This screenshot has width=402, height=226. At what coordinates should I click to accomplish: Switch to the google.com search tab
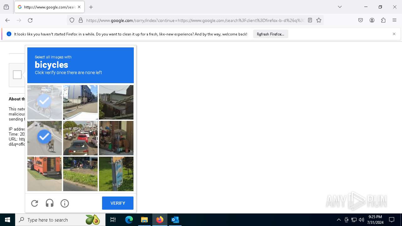tap(49, 7)
